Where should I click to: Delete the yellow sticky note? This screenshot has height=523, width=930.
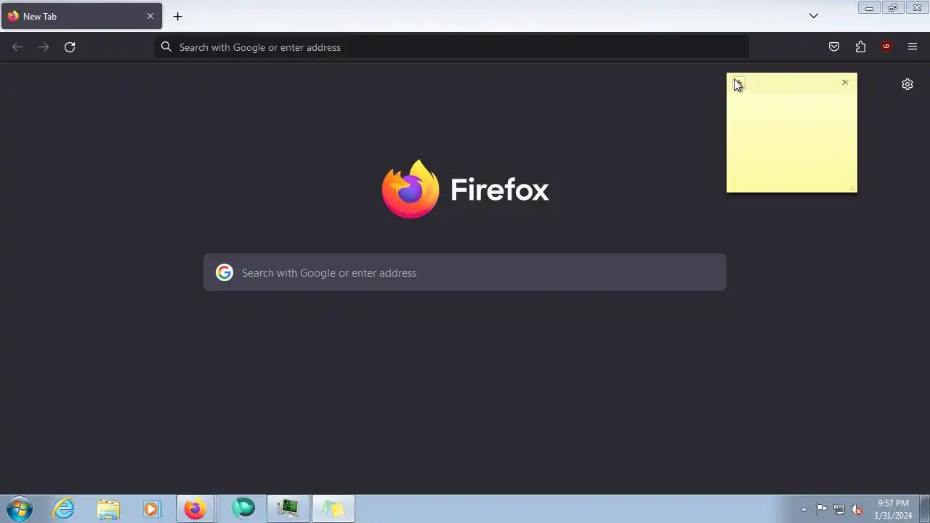point(845,83)
